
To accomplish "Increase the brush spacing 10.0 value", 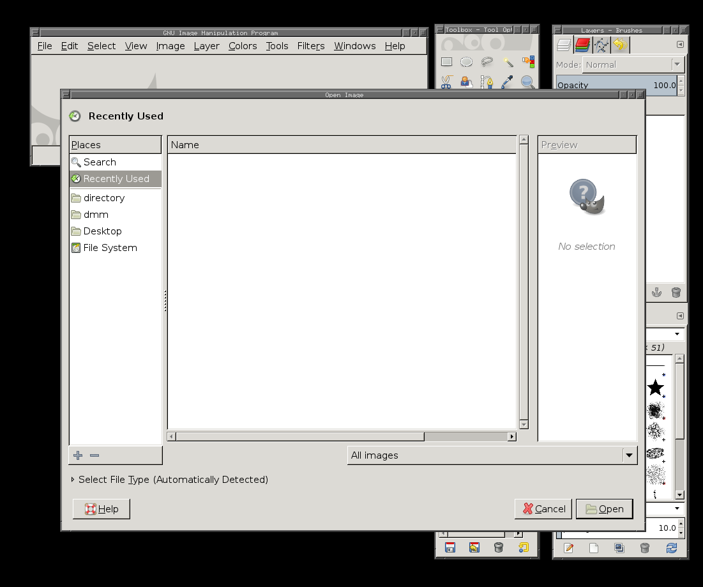I will [681, 524].
